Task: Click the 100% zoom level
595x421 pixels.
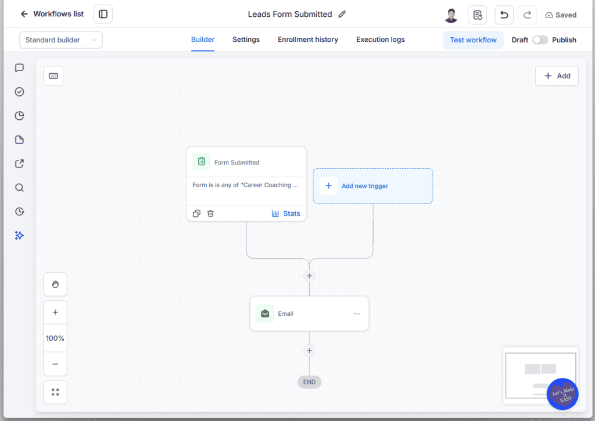Action: tap(55, 338)
